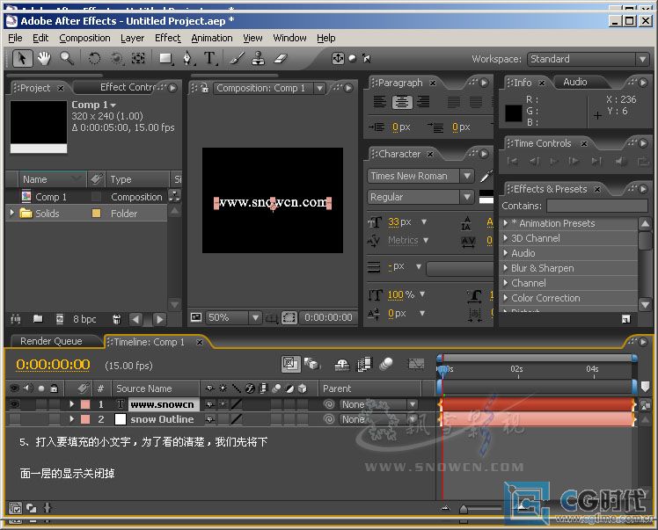
Task: Click right align text icon
Action: (x=423, y=102)
